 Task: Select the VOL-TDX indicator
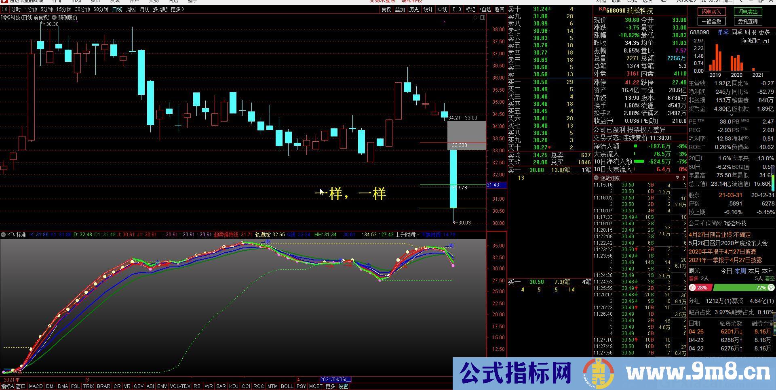180,386
